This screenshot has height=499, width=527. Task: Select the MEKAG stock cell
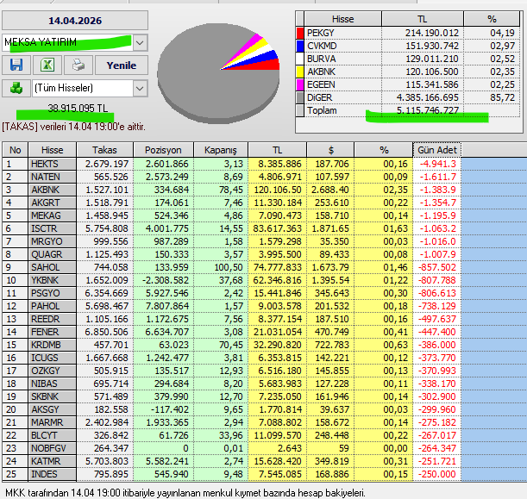point(52,215)
